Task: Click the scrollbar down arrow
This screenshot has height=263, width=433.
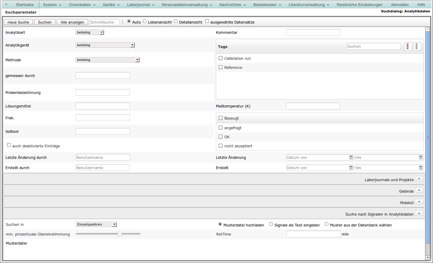Action: coord(428,258)
